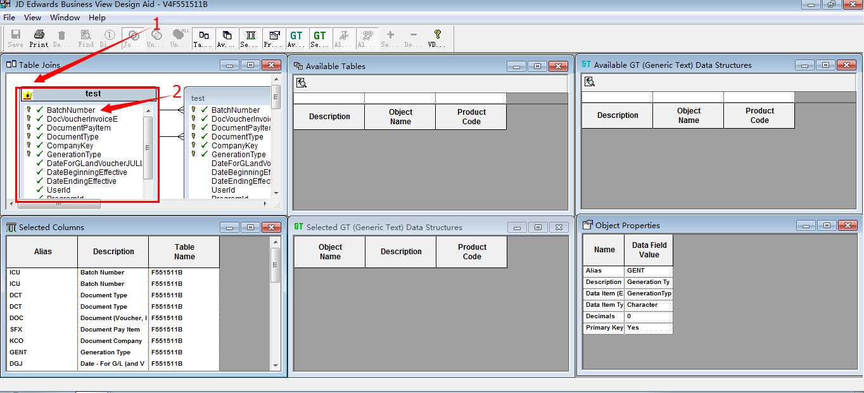
Task: Open Selected Columns toolbar icon
Action: pyautogui.click(x=250, y=38)
